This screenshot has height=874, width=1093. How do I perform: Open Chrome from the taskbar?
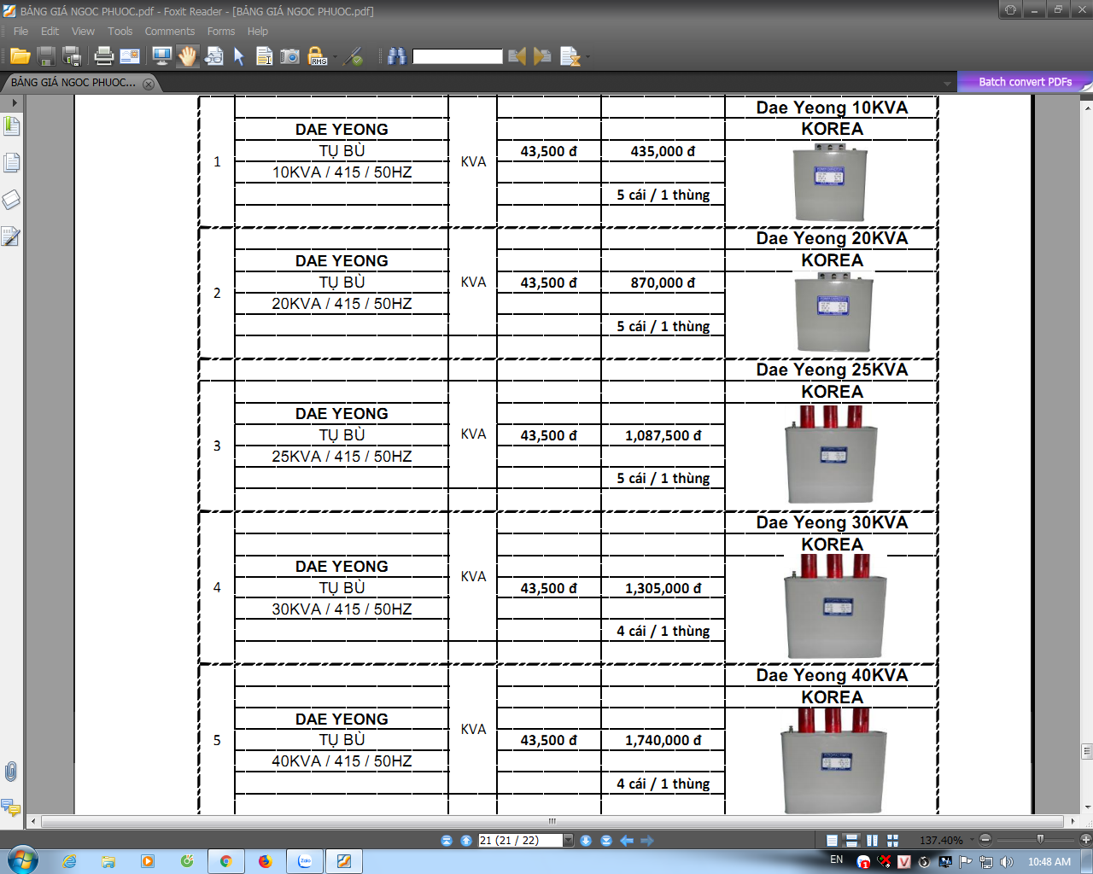pyautogui.click(x=225, y=861)
